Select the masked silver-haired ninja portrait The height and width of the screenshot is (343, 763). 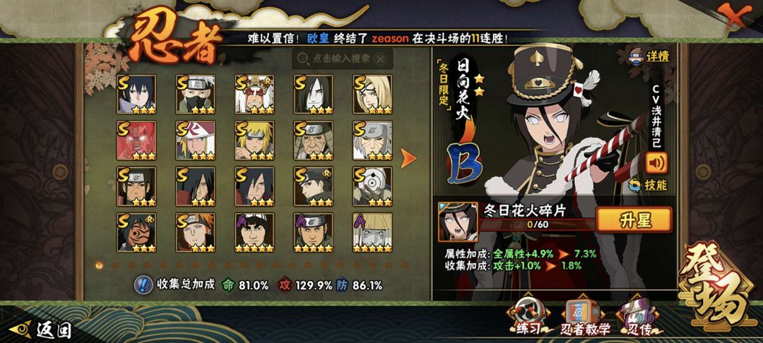click(196, 95)
